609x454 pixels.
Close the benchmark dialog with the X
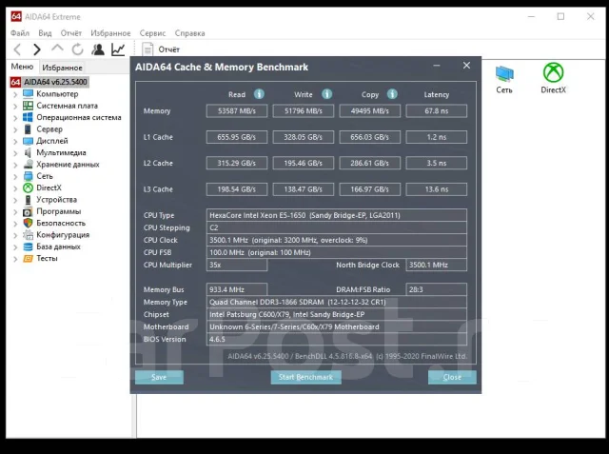coord(466,66)
